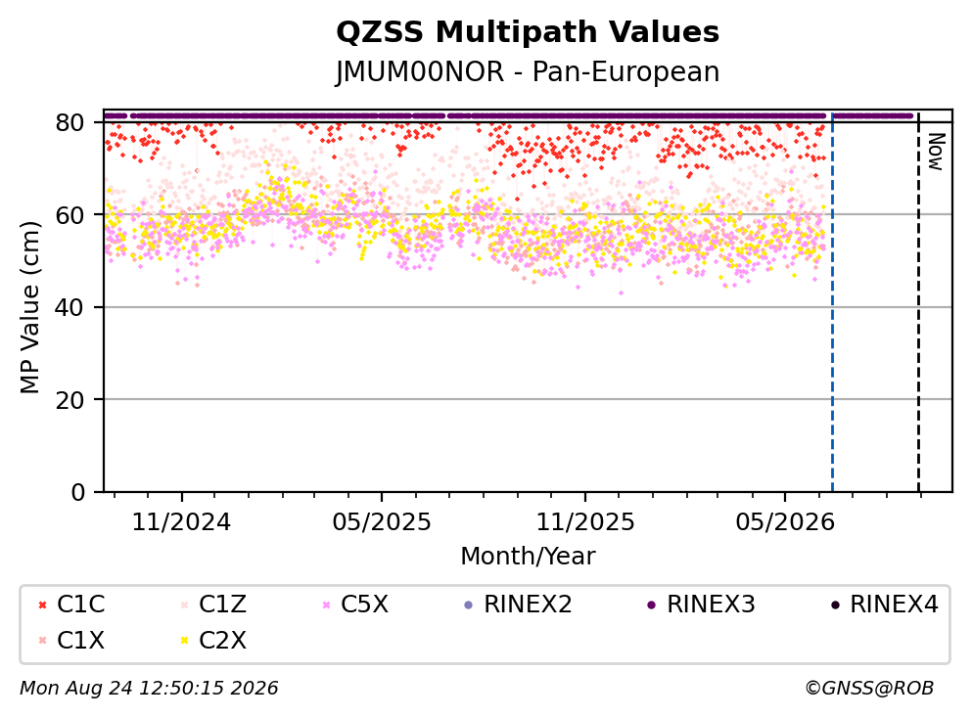Click the C1X legend marker
Viewport: 972px width, 718px height.
(43, 641)
